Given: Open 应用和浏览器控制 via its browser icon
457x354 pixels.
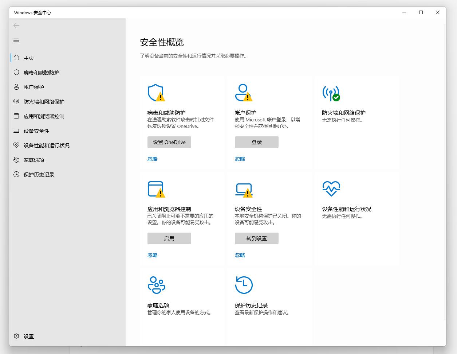Looking at the screenshot, I should coord(156,189).
